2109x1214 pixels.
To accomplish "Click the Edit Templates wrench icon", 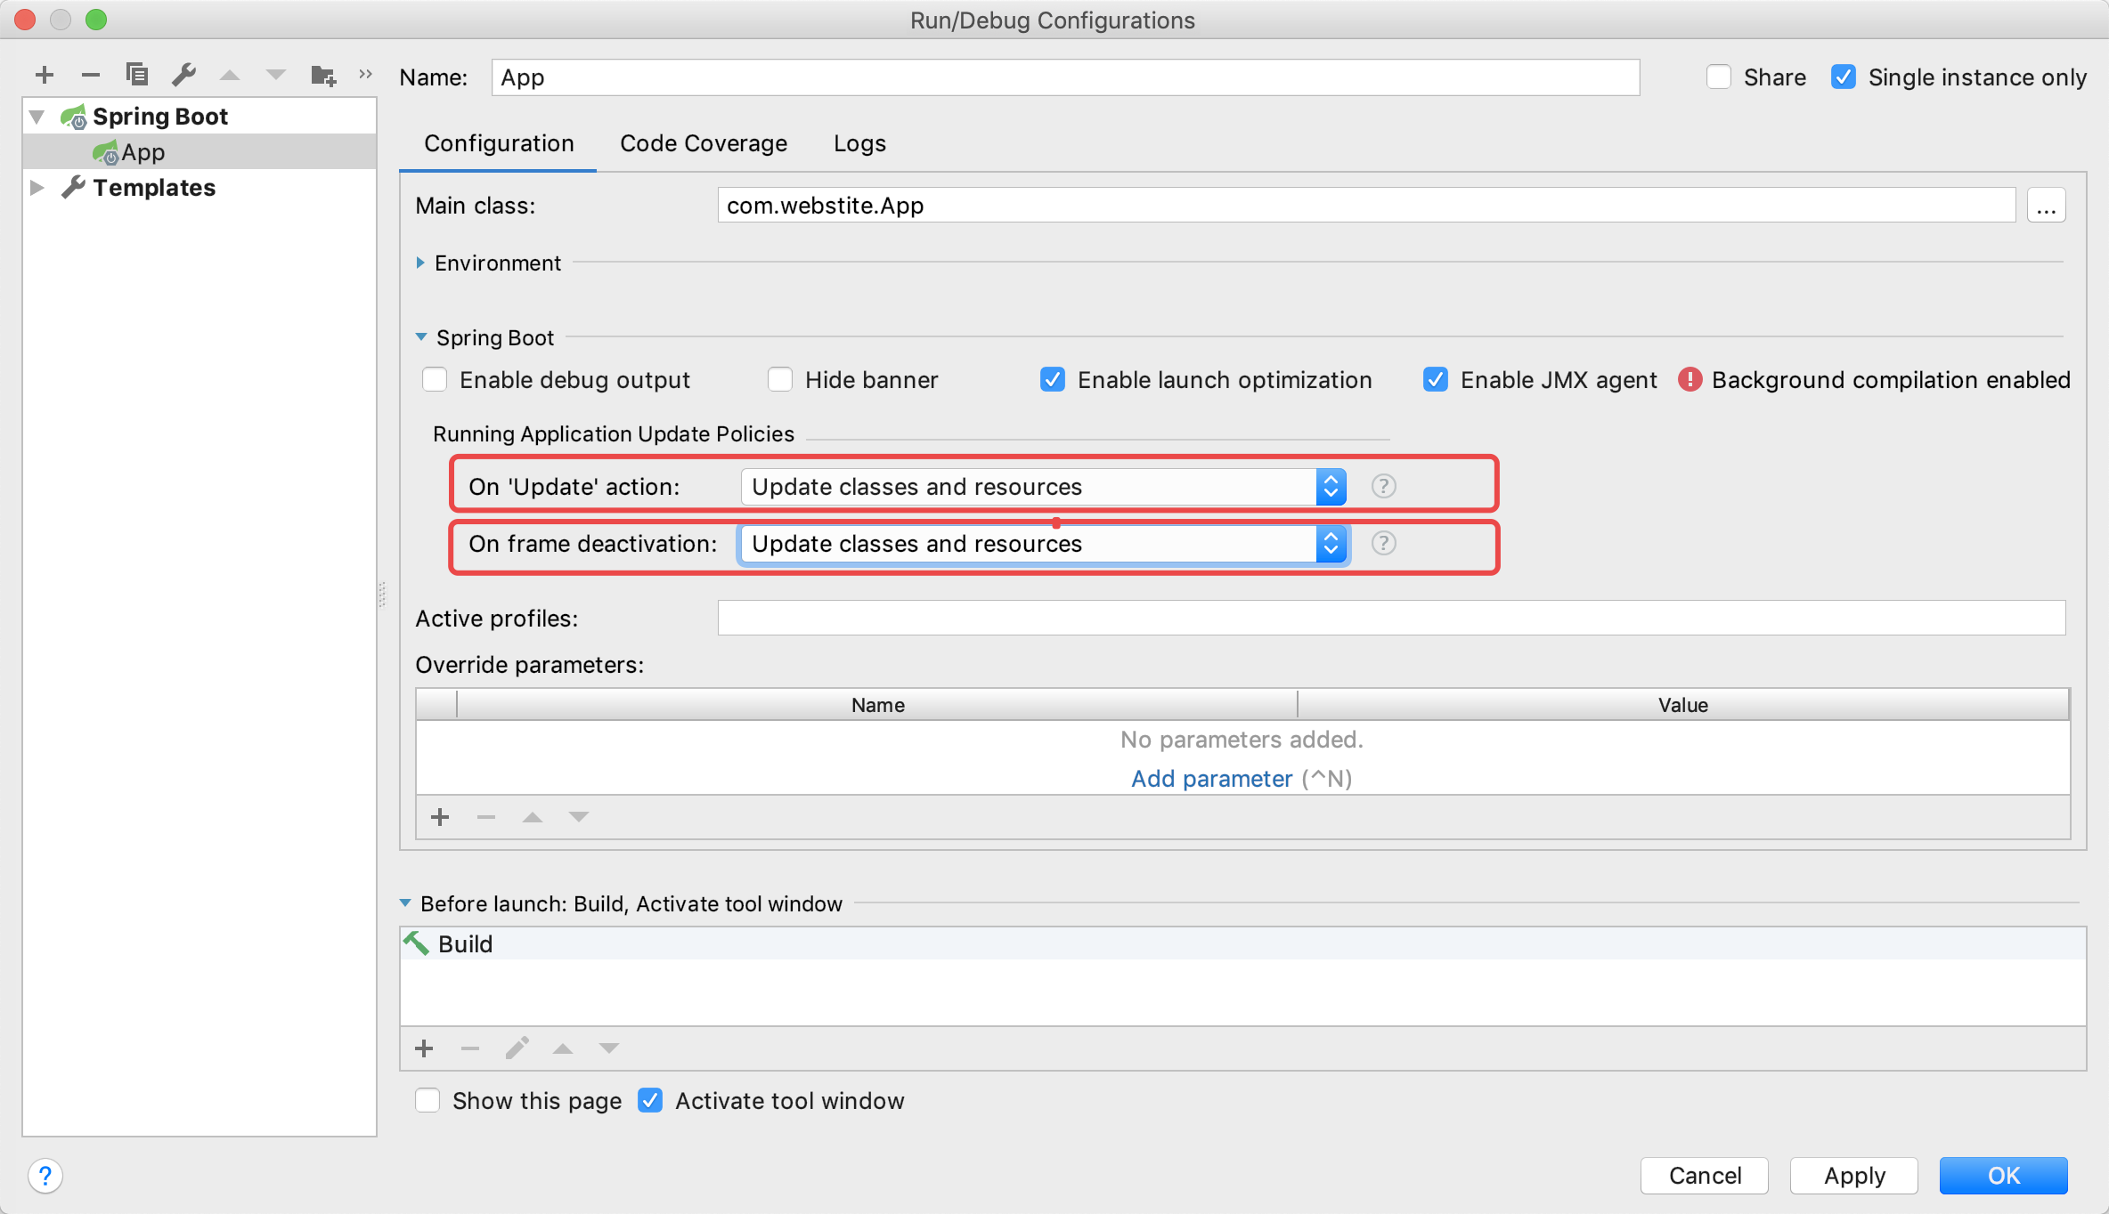I will 183,75.
